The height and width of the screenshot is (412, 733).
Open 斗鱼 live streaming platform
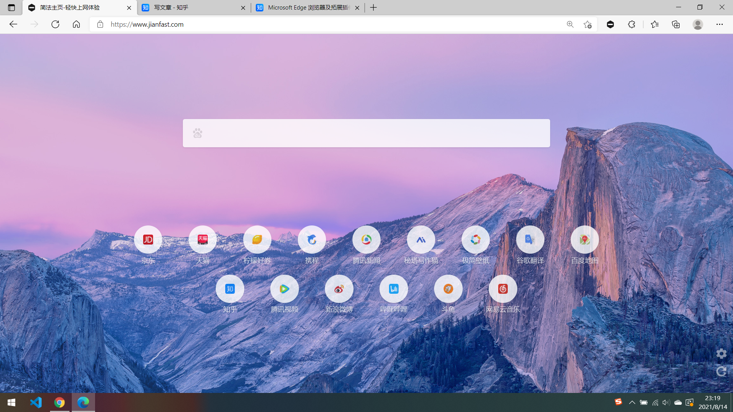pyautogui.click(x=448, y=288)
